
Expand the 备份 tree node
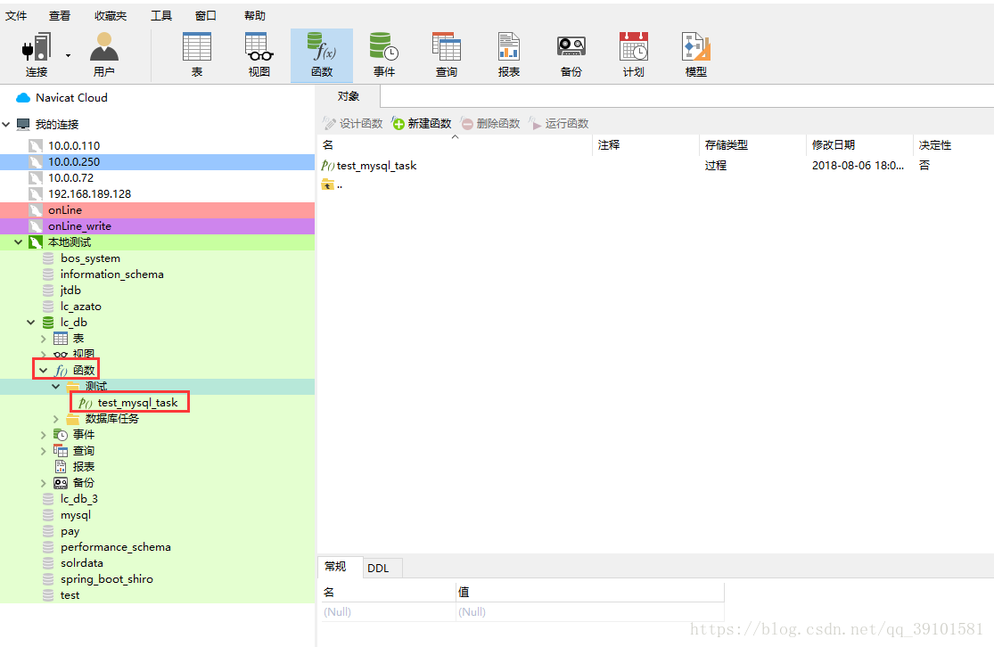point(43,483)
